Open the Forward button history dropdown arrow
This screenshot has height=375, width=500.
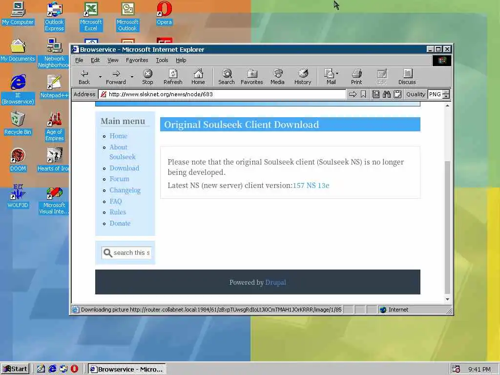132,77
